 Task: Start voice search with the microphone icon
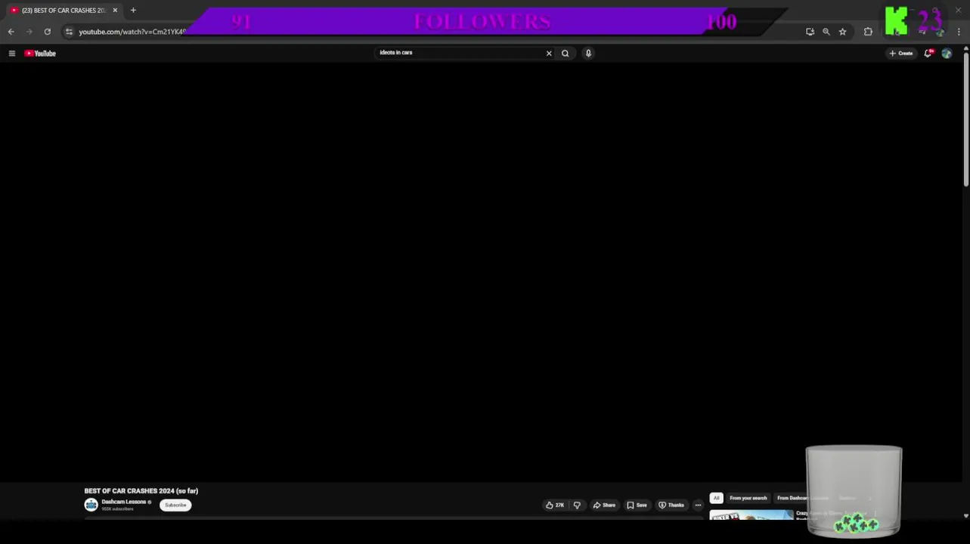[x=588, y=53]
